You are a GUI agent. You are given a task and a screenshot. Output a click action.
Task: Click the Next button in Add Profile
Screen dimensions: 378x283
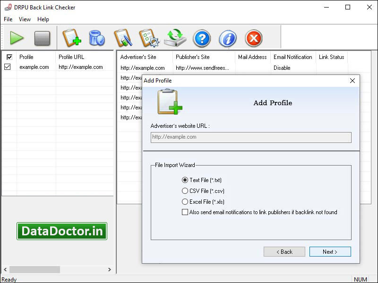point(330,251)
